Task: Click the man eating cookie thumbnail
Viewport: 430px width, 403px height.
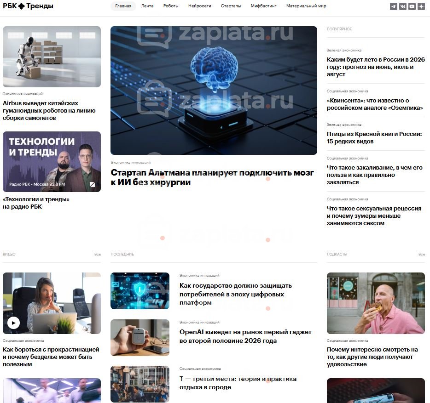Action: 376,303
